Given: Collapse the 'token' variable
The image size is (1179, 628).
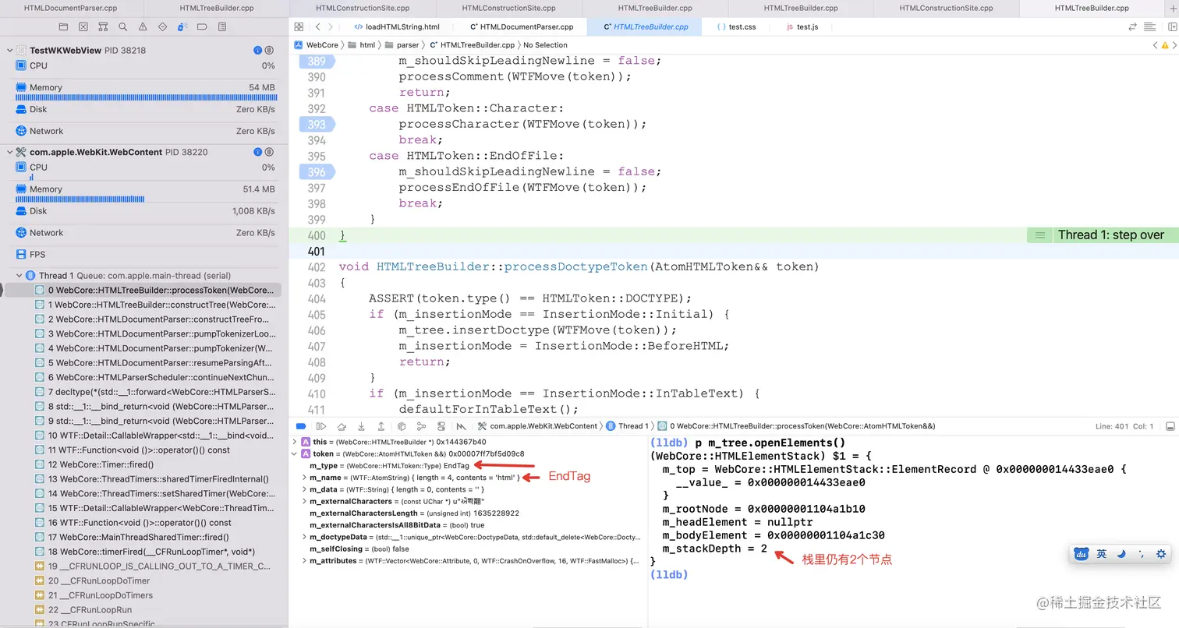Looking at the screenshot, I should (294, 453).
